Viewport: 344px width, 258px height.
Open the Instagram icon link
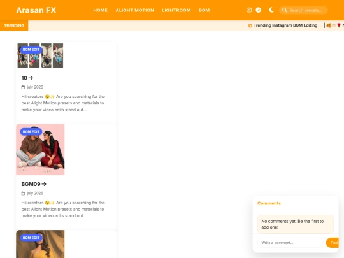click(249, 10)
